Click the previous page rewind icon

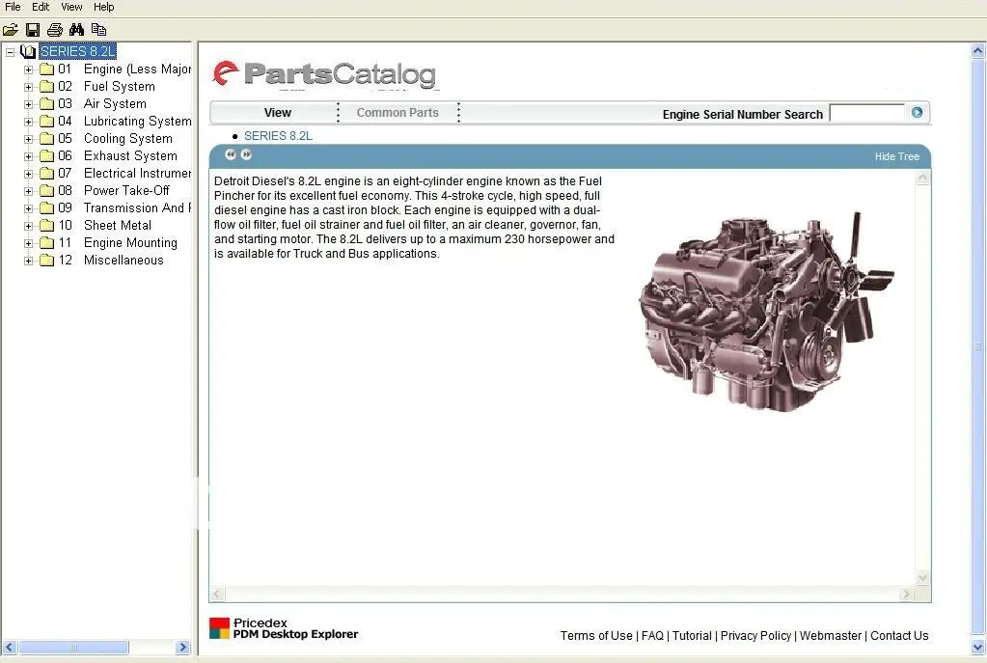(x=231, y=154)
